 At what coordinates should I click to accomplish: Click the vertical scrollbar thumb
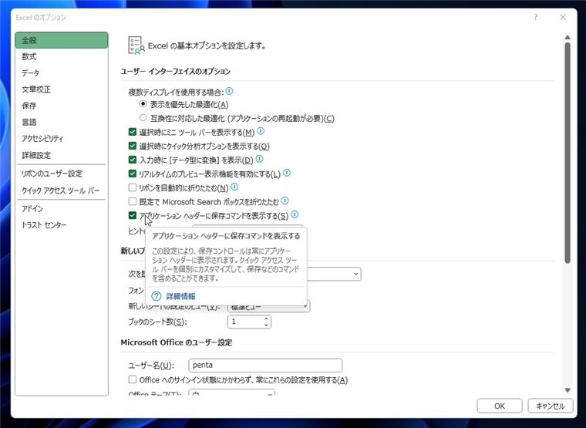click(x=567, y=153)
